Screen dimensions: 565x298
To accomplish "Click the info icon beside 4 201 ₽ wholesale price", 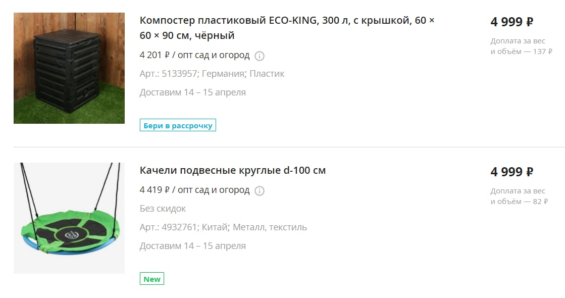I will [x=260, y=56].
